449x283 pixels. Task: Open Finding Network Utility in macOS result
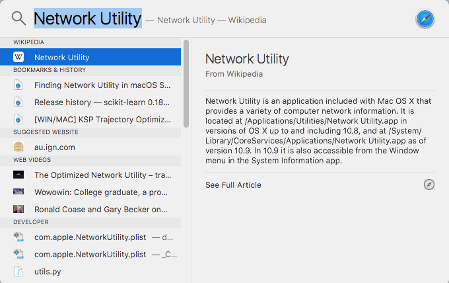point(90,85)
